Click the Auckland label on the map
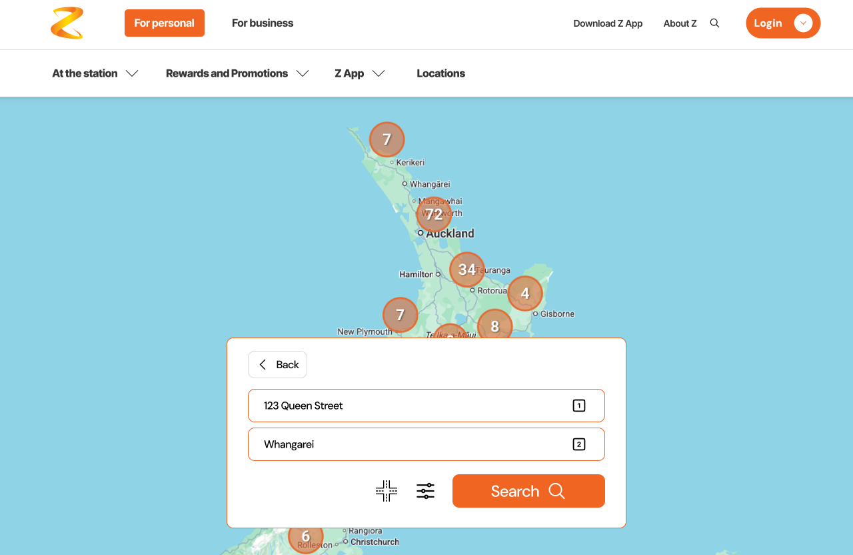853x555 pixels. [x=450, y=233]
